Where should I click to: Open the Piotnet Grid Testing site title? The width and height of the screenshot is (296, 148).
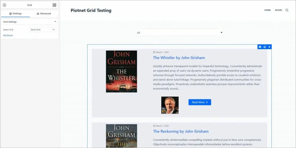coord(91,11)
